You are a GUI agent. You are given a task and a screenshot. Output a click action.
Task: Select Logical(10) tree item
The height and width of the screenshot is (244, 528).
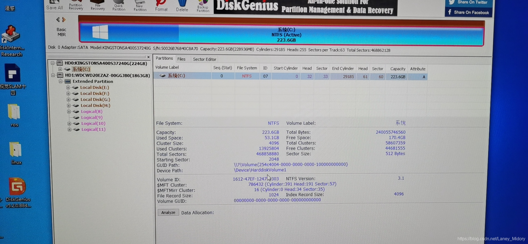coord(93,124)
